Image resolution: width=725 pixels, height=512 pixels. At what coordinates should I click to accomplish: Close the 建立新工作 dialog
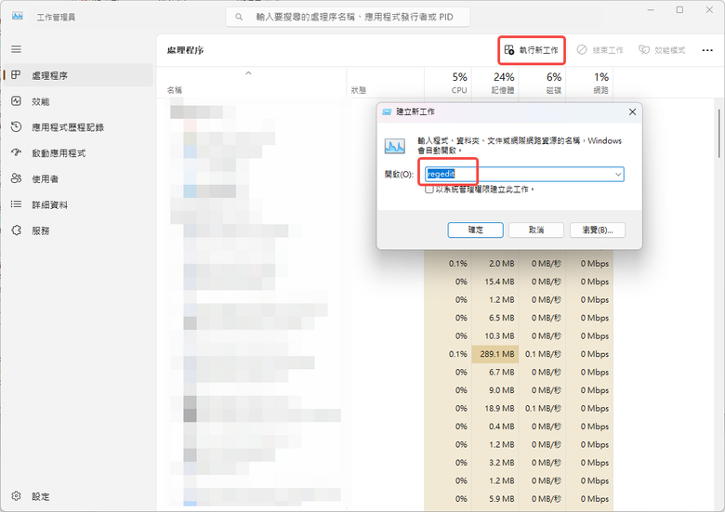click(x=633, y=112)
